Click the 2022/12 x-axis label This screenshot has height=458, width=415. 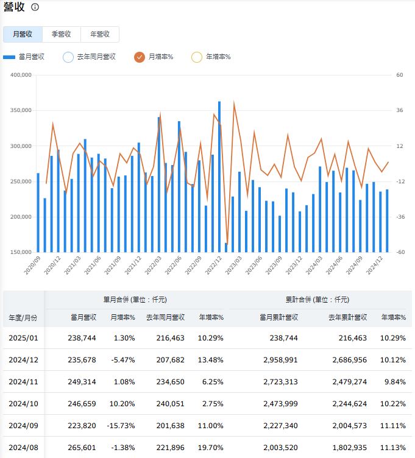coord(214,265)
